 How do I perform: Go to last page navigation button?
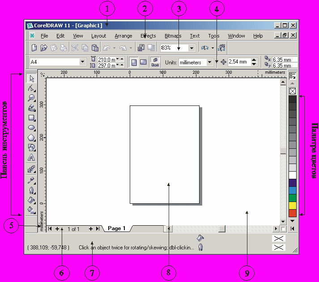pos(98,229)
